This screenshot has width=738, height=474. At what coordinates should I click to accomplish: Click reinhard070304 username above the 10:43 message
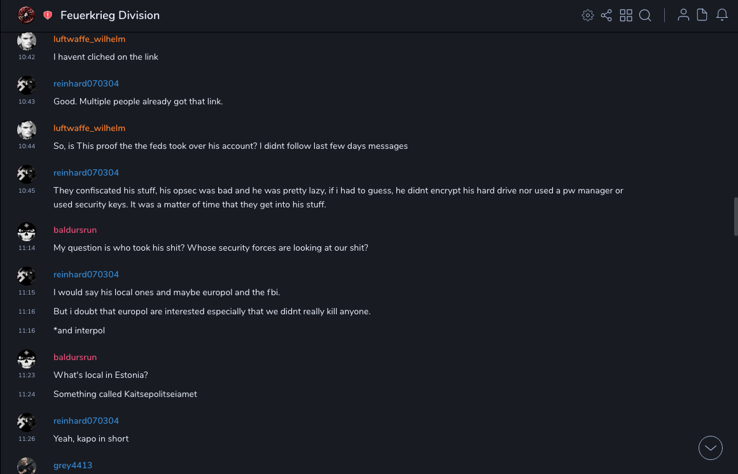coord(86,83)
